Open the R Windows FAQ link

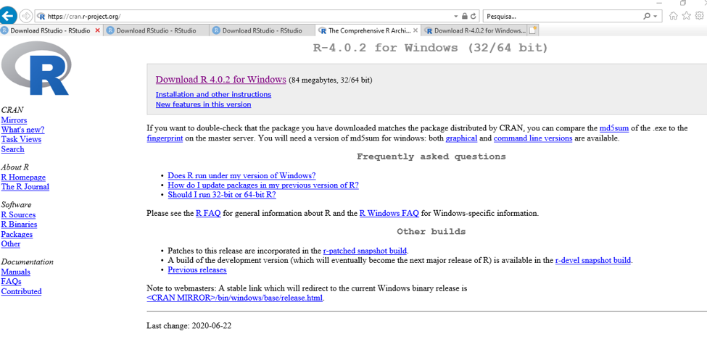coord(389,213)
